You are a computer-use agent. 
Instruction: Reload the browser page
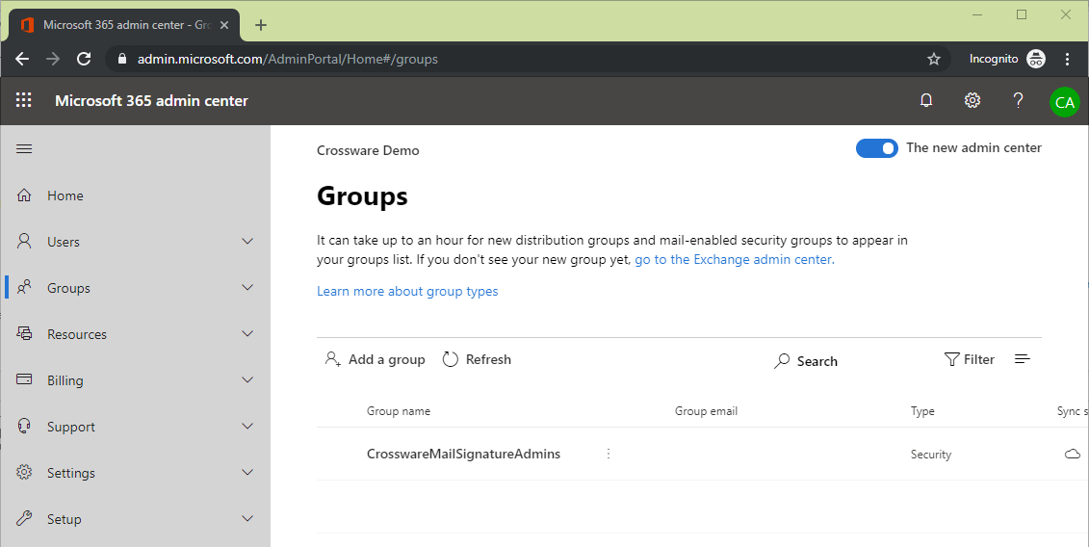(84, 59)
